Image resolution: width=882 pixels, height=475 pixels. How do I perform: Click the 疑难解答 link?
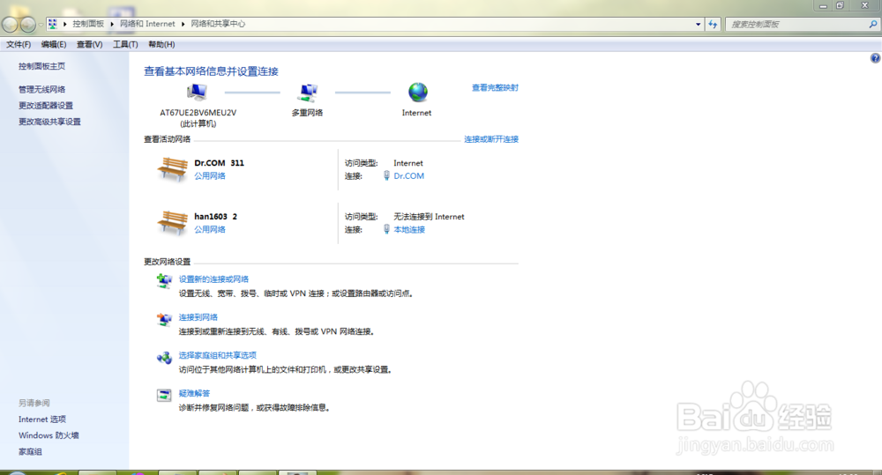[x=194, y=394]
